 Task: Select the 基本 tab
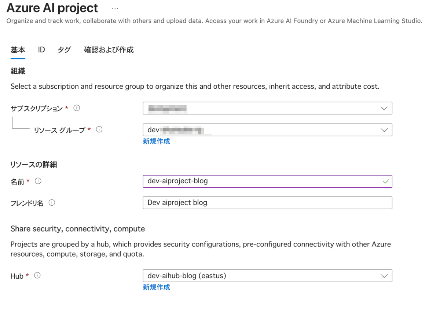(x=18, y=50)
